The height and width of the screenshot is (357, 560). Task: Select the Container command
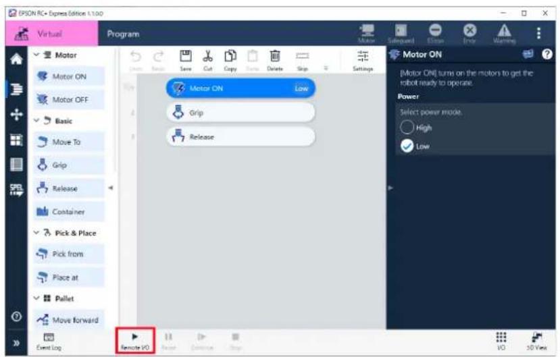tap(69, 211)
